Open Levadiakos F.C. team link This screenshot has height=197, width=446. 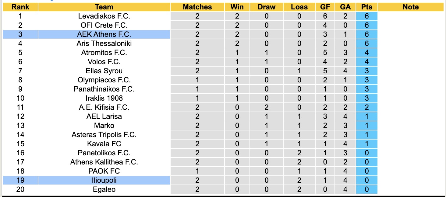click(104, 16)
